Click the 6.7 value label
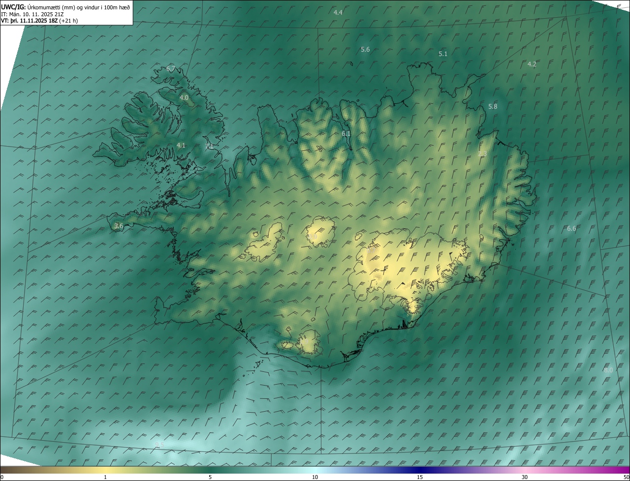Screen dimensions: 630x481 171,69
